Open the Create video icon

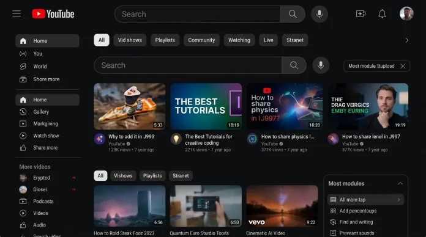[361, 13]
